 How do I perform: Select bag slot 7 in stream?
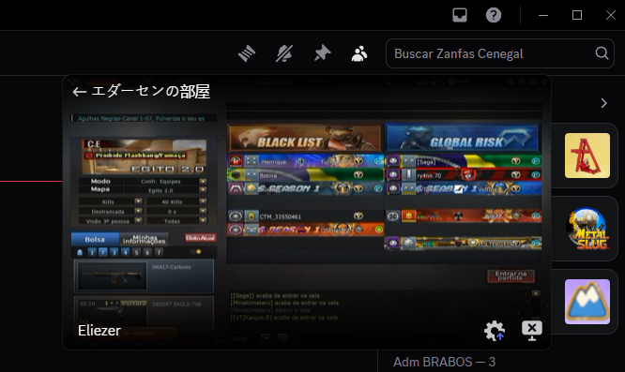click(x=159, y=252)
